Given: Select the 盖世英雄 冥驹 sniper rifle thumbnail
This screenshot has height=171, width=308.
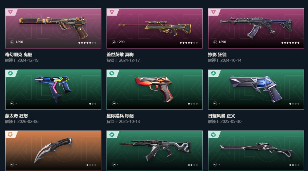Looking at the screenshot, I should coord(155,28).
